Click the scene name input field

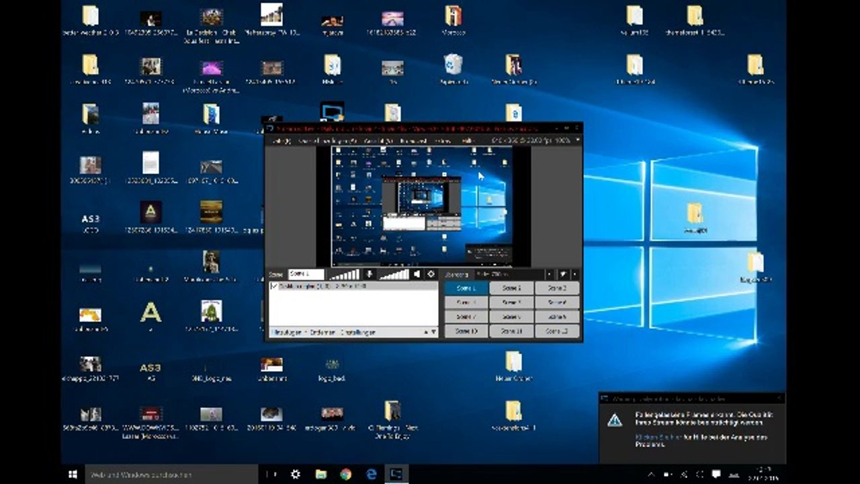coord(306,274)
